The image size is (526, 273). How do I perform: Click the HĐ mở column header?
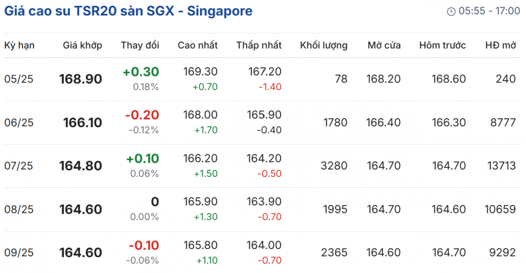click(x=501, y=45)
